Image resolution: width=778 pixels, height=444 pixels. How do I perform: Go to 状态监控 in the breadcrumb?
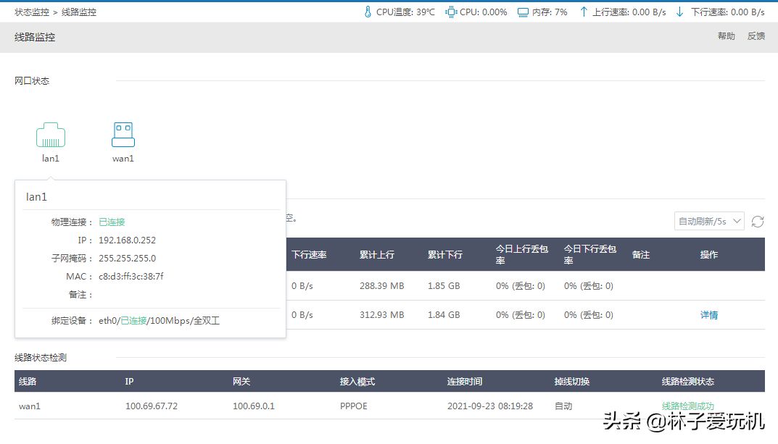click(32, 12)
